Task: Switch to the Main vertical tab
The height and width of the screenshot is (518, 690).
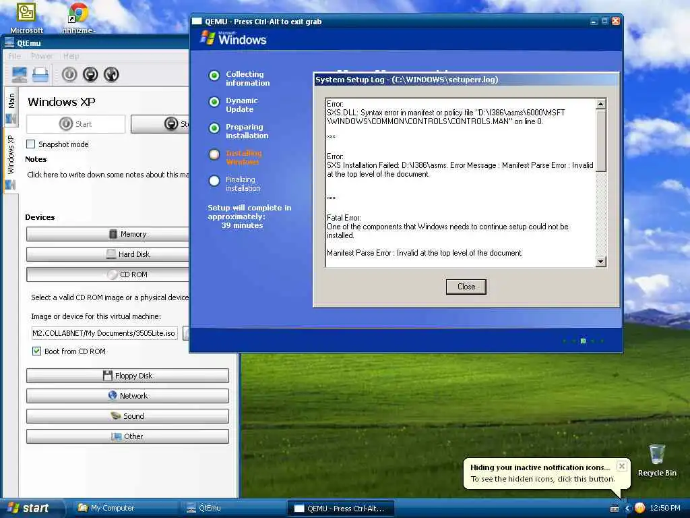Action: coord(11,107)
